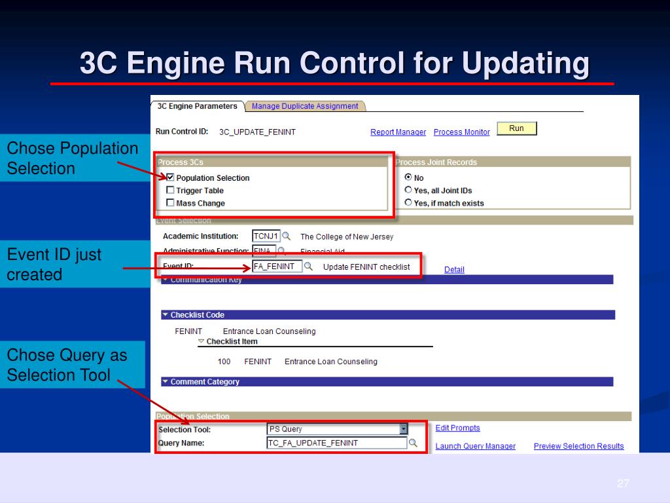Open the Process Monitor link

461,132
